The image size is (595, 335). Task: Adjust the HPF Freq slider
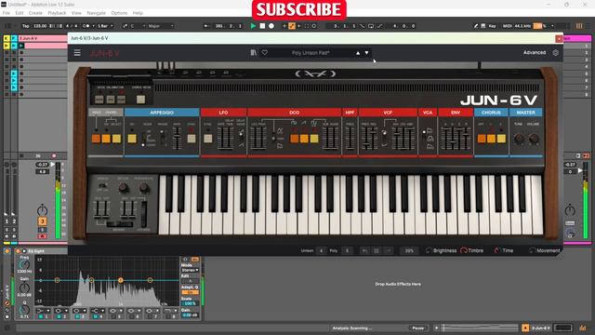[350, 139]
